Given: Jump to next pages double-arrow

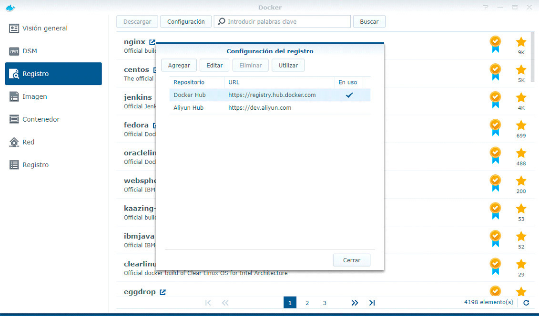Looking at the screenshot, I should (355, 303).
